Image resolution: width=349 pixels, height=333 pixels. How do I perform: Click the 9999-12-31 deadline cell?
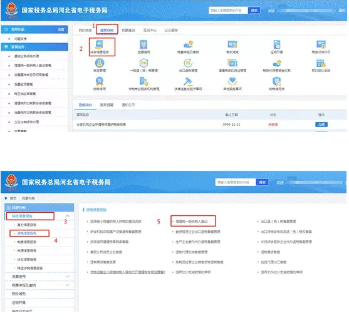[231, 125]
